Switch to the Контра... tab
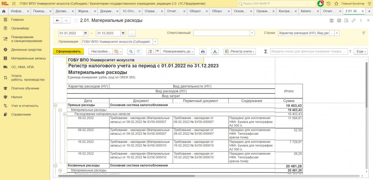Image resolution: width=373 pixels, height=180 pixels. click(x=288, y=11)
